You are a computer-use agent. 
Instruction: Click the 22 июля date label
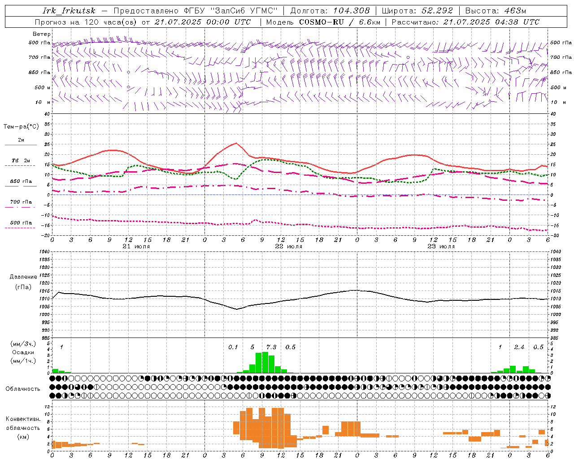(x=289, y=247)
